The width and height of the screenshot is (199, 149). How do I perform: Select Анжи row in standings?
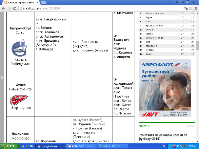(x=167, y=54)
